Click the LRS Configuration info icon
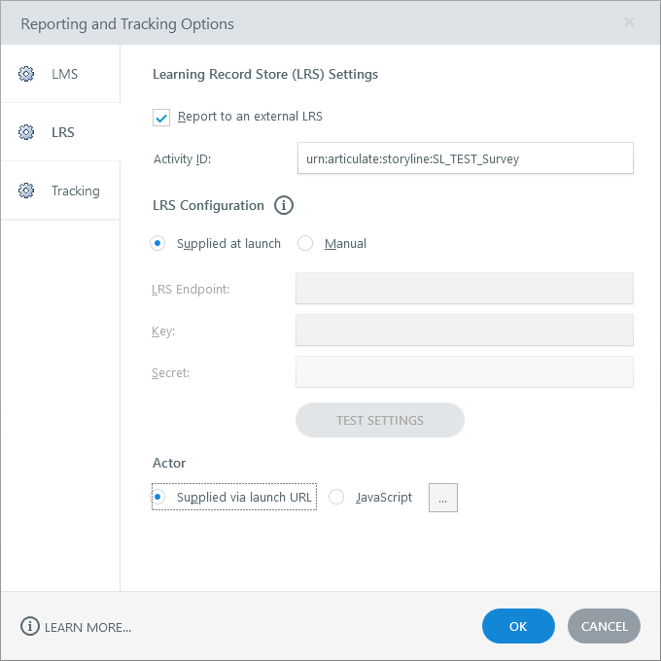The height and width of the screenshot is (661, 661). coord(284,205)
